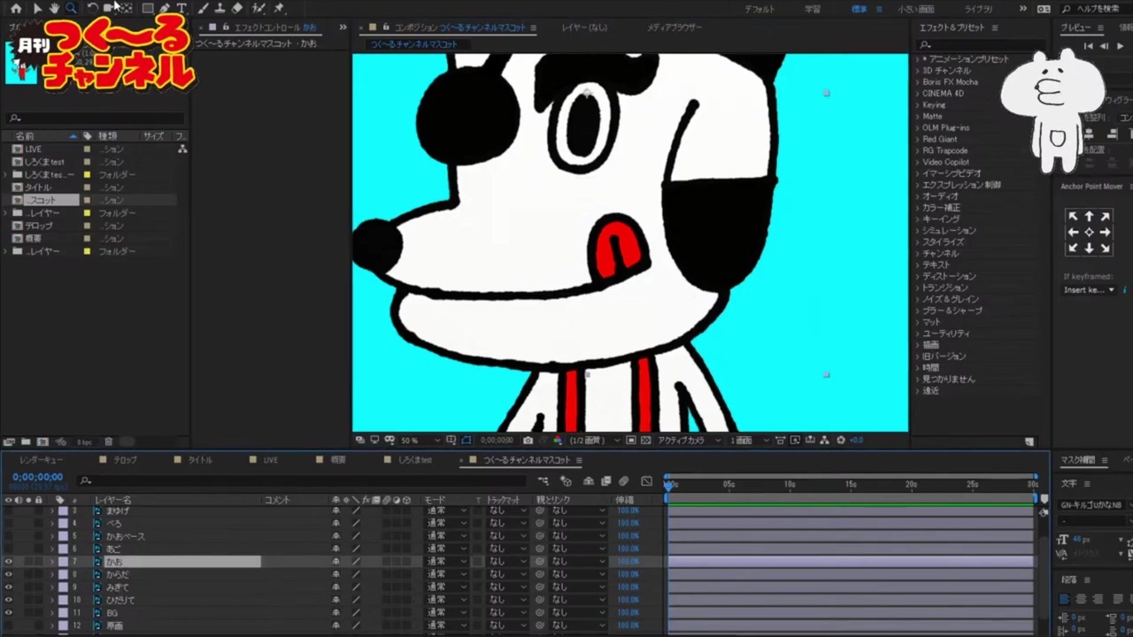Select the Rectangle shape tool
Image resolution: width=1133 pixels, height=637 pixels.
[x=148, y=8]
